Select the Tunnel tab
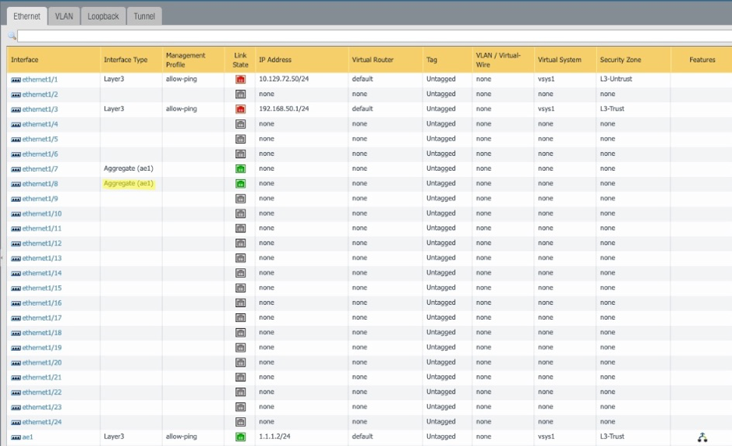 [x=144, y=16]
